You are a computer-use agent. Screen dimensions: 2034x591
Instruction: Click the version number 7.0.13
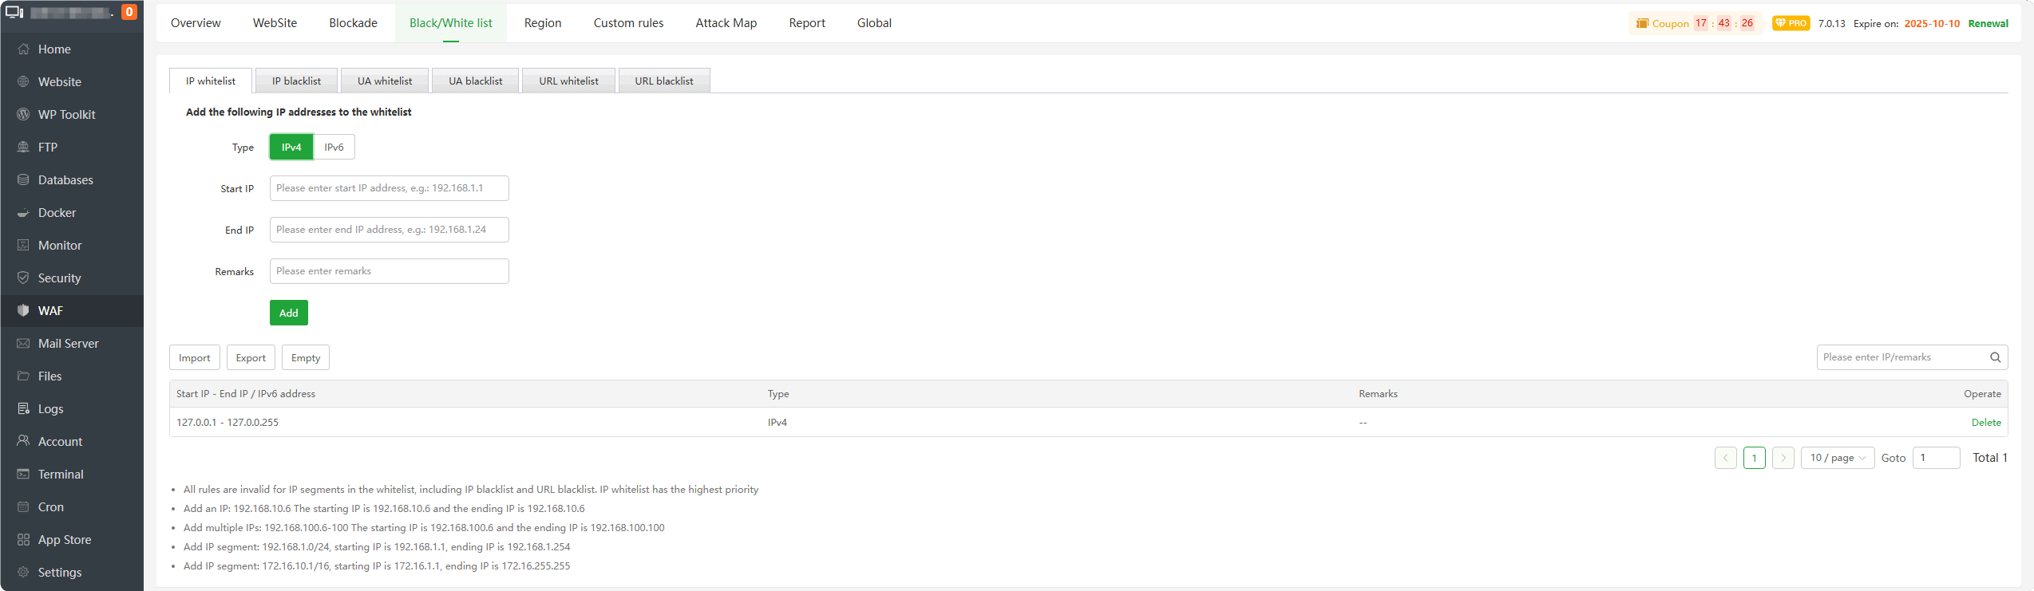(x=1832, y=23)
